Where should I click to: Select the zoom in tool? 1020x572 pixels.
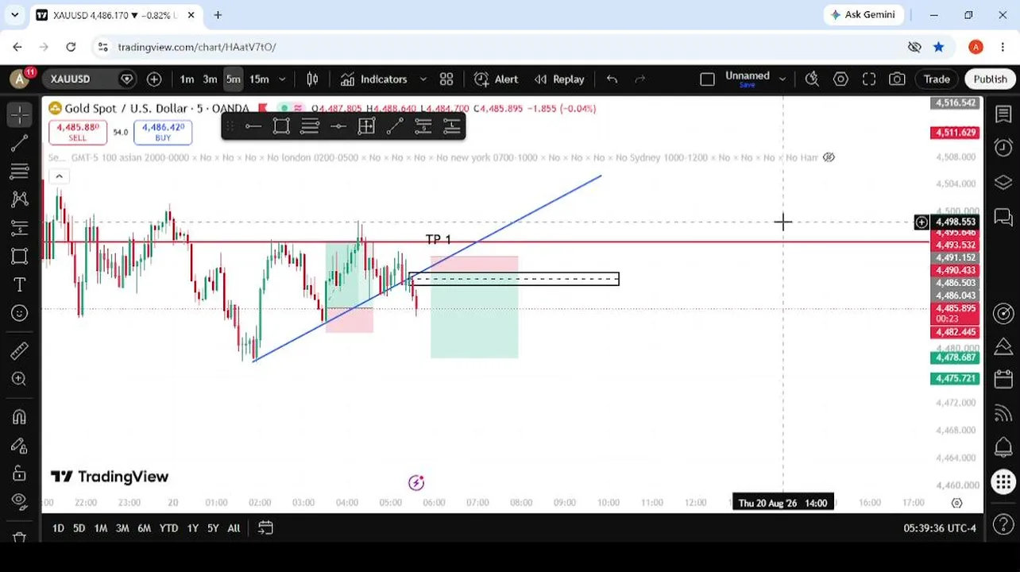20,379
